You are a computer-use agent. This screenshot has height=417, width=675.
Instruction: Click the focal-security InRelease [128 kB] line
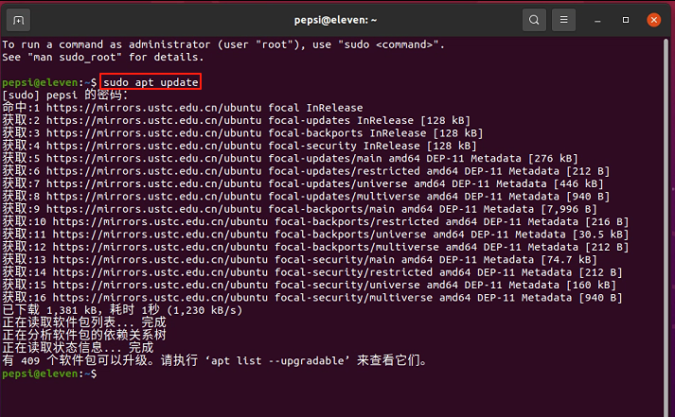coord(240,146)
